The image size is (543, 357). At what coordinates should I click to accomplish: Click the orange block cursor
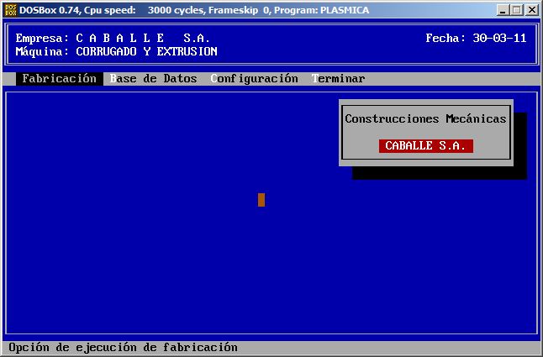click(261, 200)
